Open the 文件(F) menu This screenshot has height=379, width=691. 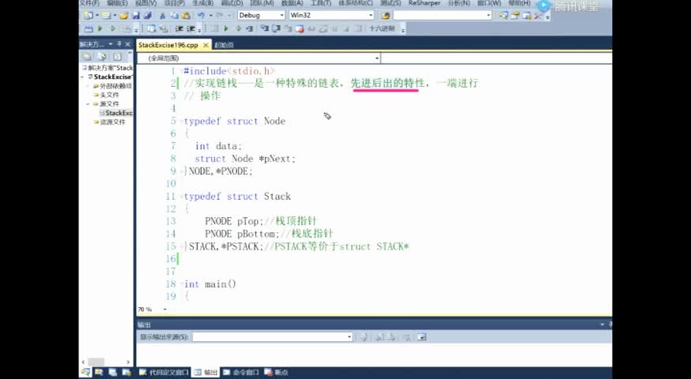[x=89, y=3]
